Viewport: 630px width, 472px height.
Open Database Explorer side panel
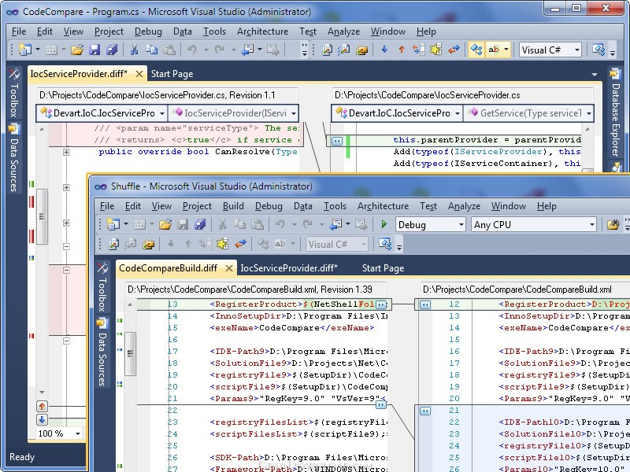(615, 113)
